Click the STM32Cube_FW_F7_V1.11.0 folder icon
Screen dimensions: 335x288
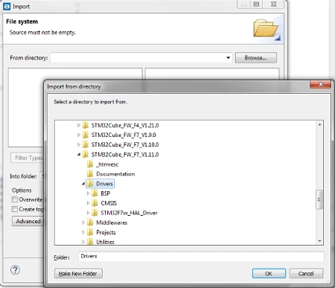point(85,155)
